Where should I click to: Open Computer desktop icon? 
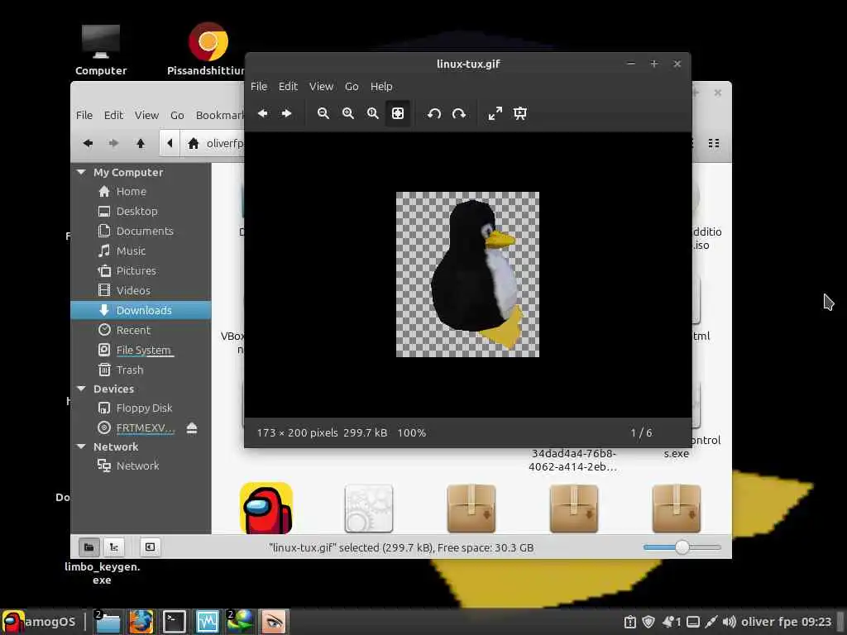101,50
